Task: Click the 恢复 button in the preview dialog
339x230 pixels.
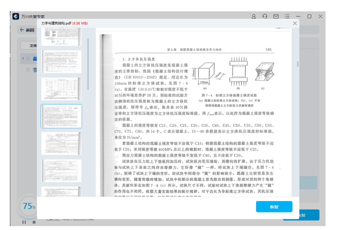Action: tap(274, 207)
